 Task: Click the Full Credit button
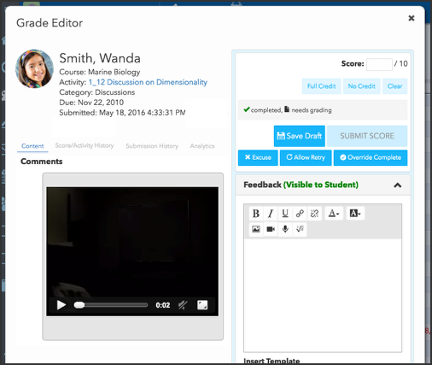(321, 86)
